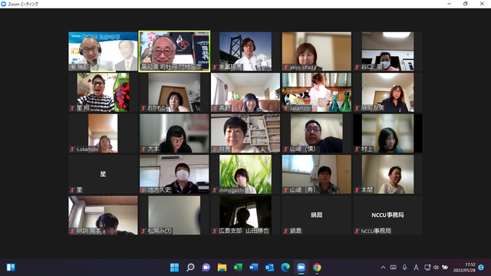The image size is (491, 276).
Task: Open Microsoft Edge from the taskbar
Action: coord(285,268)
